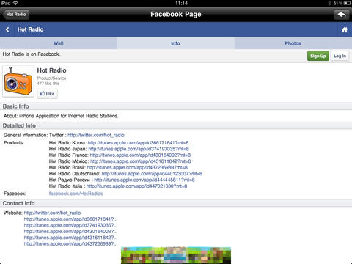Open the Twitter hot_radio link in General Information

tap(96, 135)
